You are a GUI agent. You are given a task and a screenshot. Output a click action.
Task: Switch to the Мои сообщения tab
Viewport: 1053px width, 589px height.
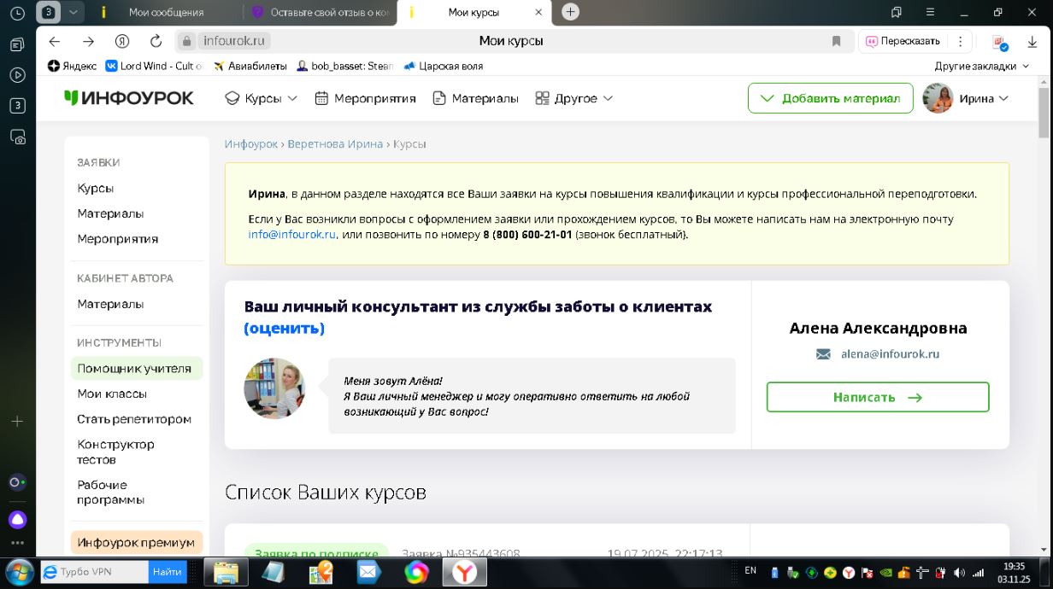click(166, 13)
